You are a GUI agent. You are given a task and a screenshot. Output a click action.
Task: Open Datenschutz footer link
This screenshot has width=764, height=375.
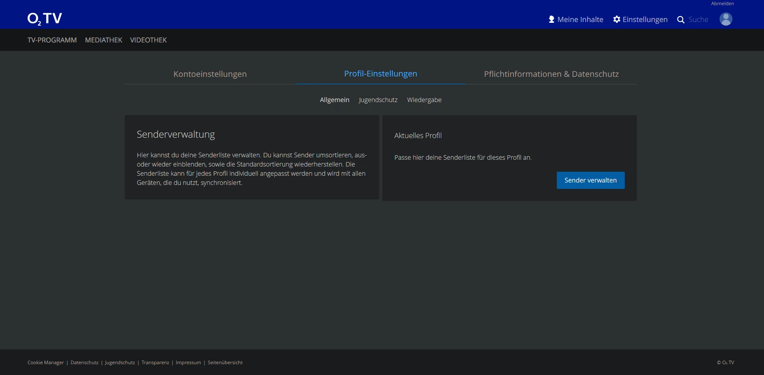[84, 363]
